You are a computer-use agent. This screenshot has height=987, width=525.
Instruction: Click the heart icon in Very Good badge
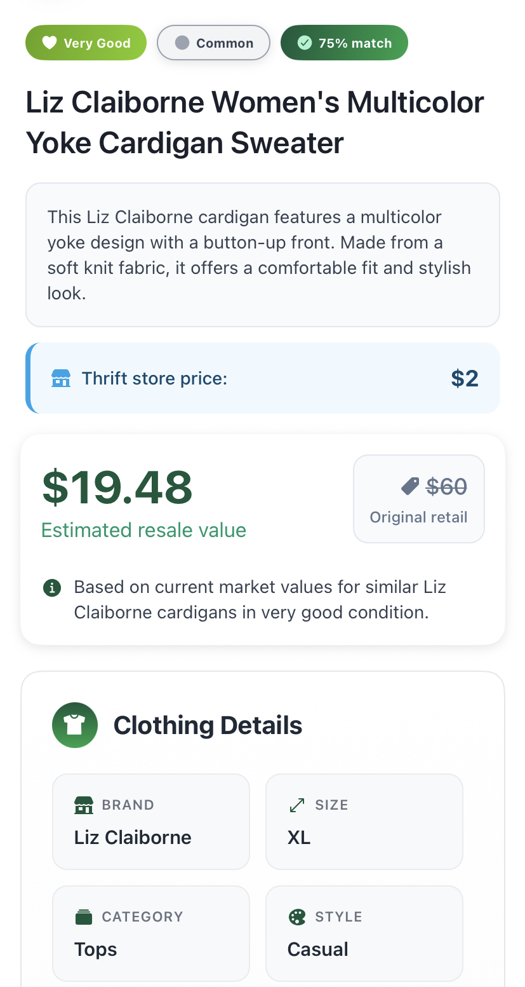(49, 43)
